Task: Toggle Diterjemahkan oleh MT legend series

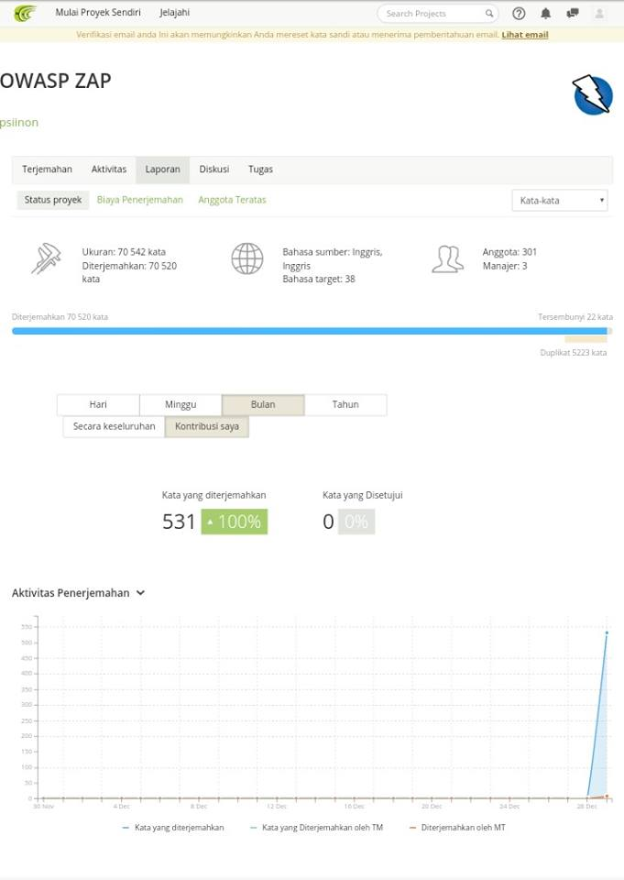Action: 457,828
